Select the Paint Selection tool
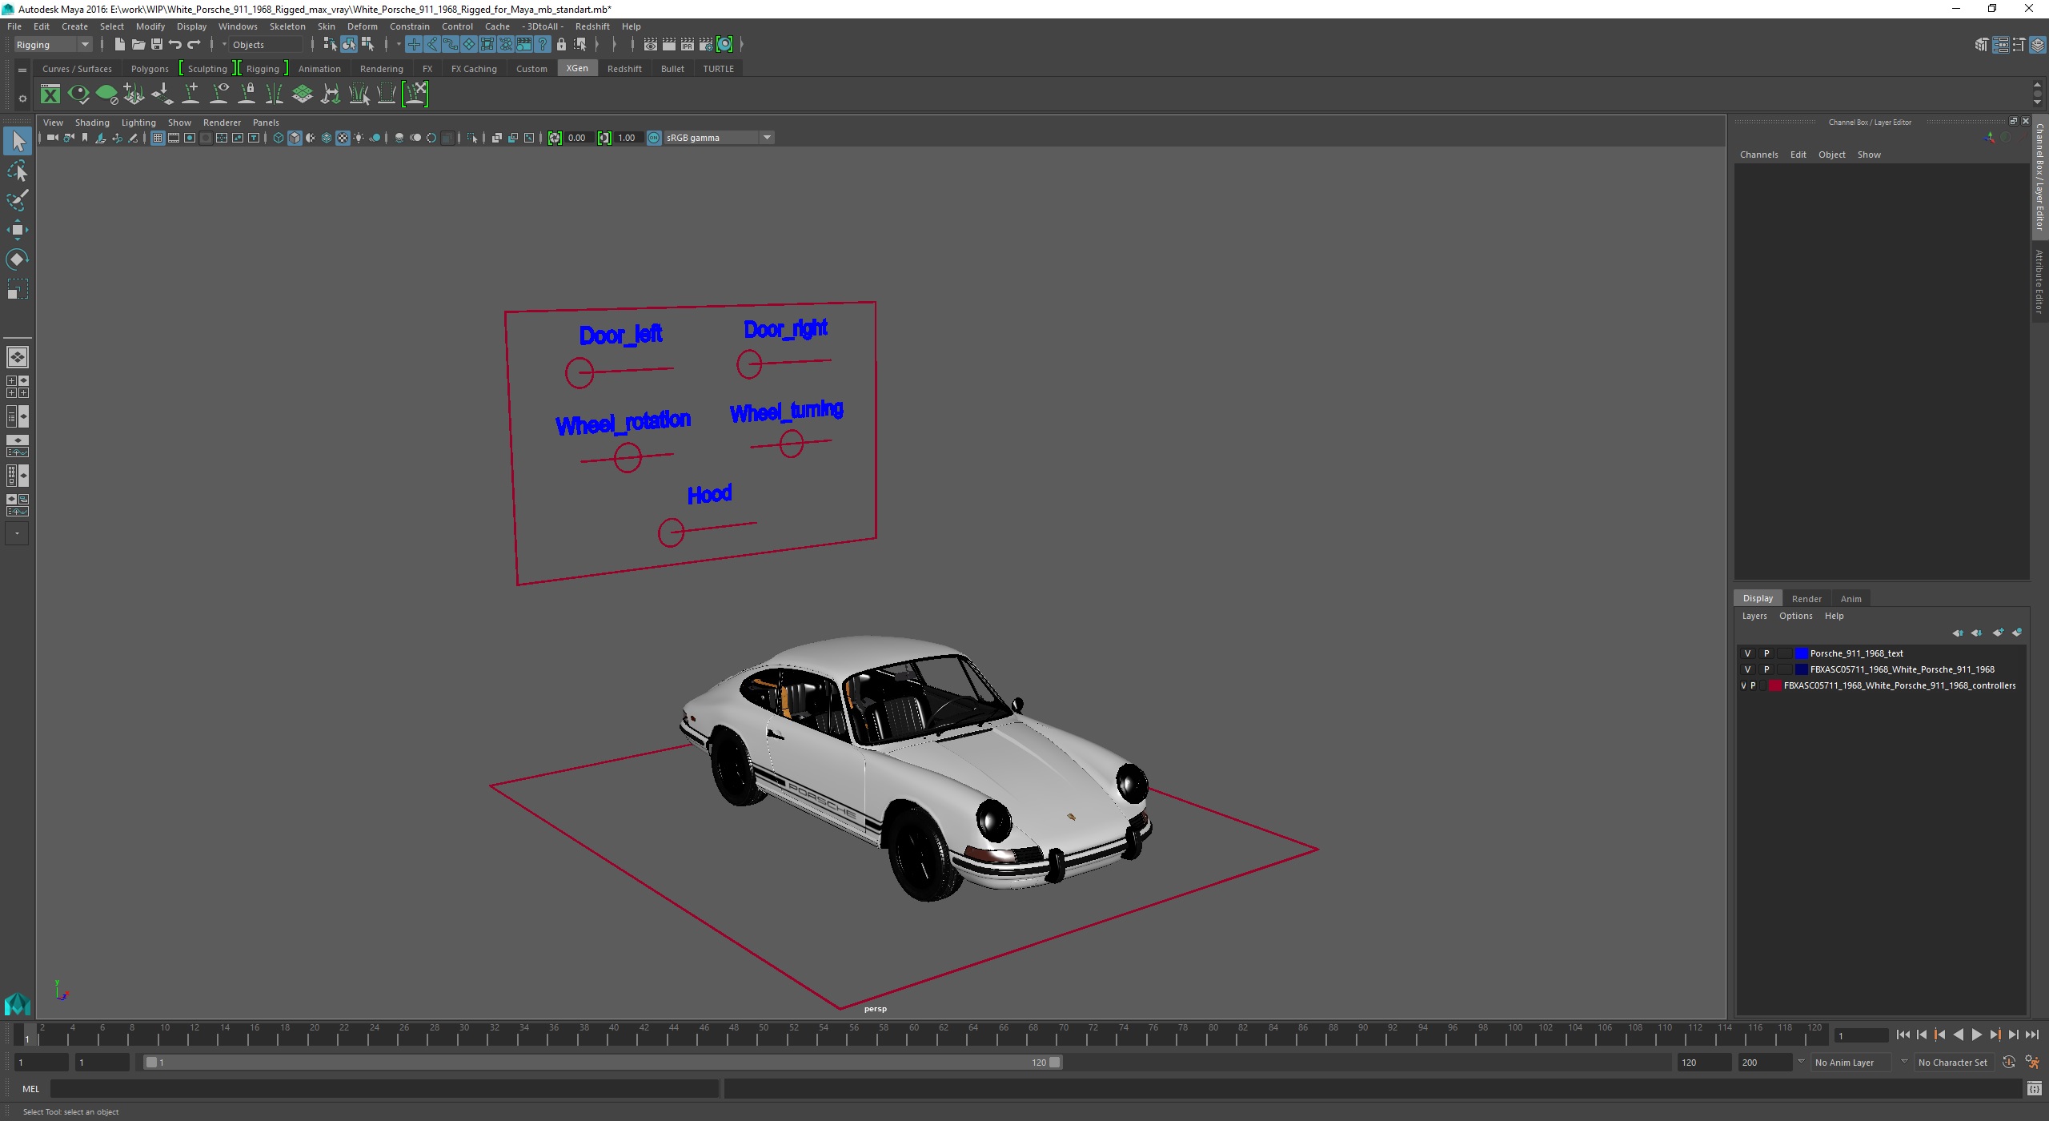This screenshot has height=1121, width=2049. 17,200
